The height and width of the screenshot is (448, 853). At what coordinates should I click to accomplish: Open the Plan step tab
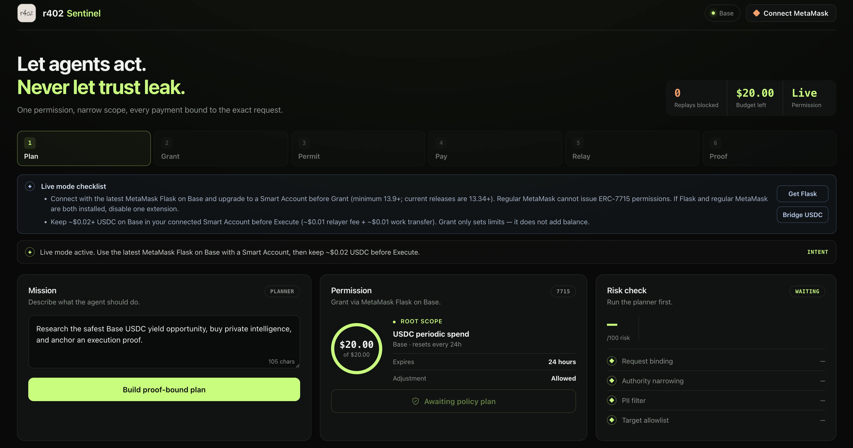[84, 148]
